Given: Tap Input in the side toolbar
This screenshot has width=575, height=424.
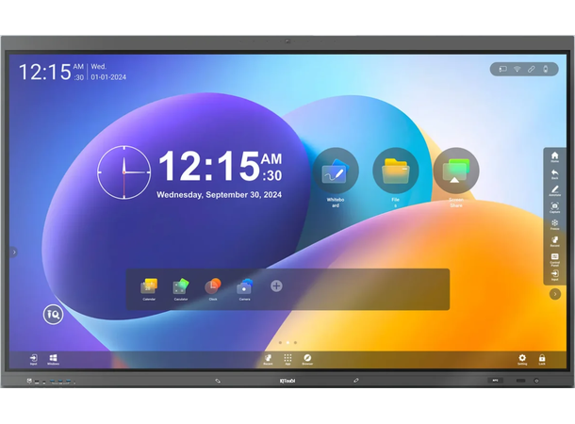Looking at the screenshot, I should pos(554,275).
